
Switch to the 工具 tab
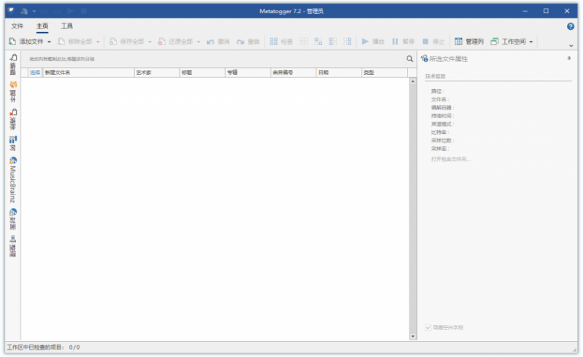coord(67,26)
